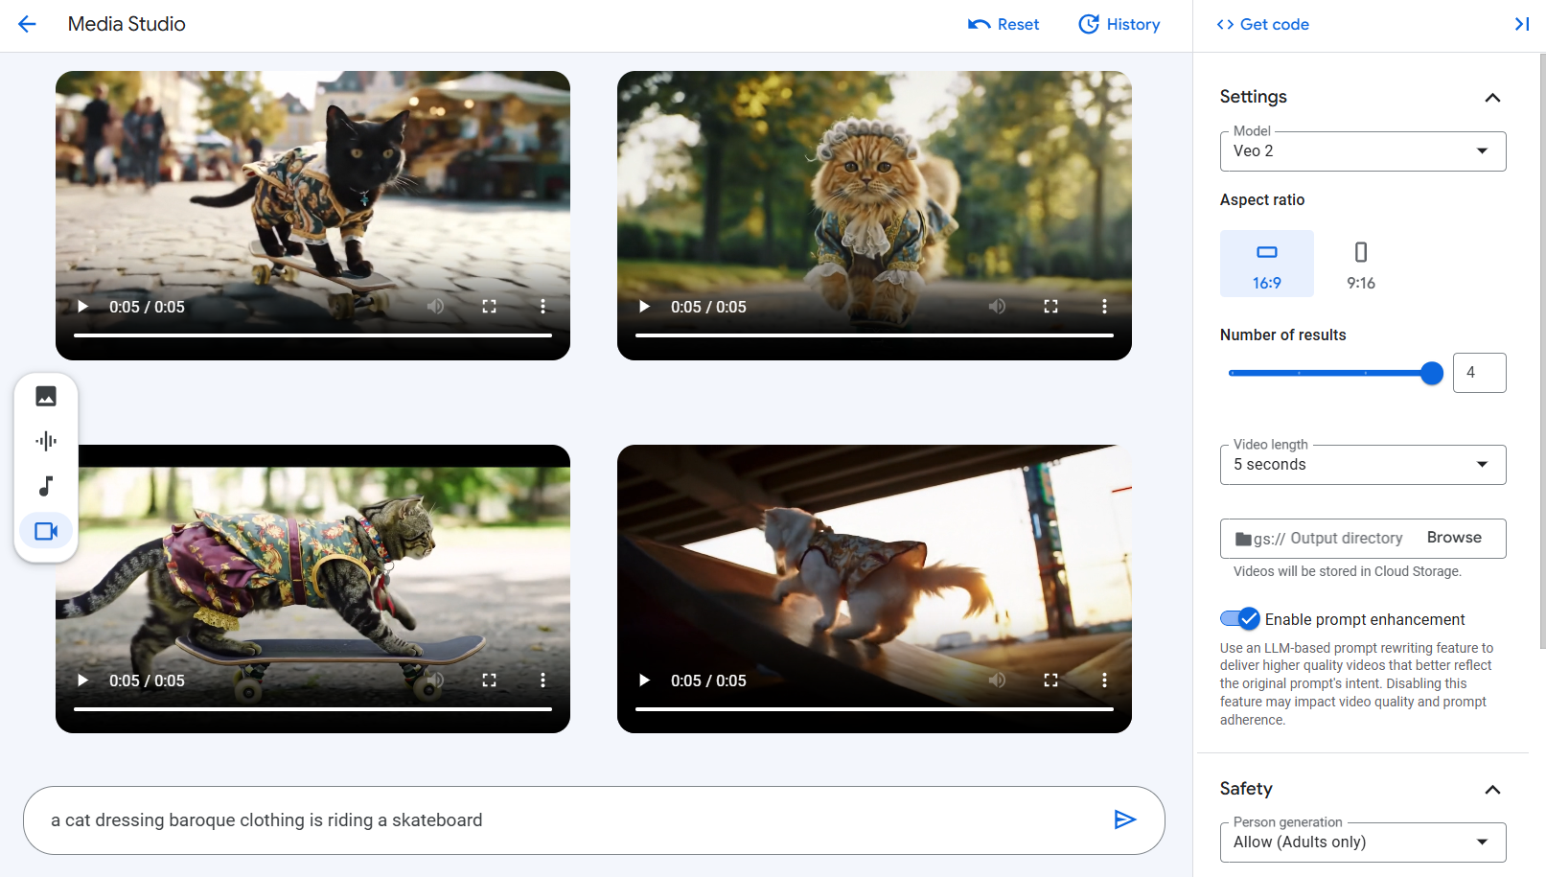Open the Model dropdown showing Veo 2

click(x=1362, y=151)
